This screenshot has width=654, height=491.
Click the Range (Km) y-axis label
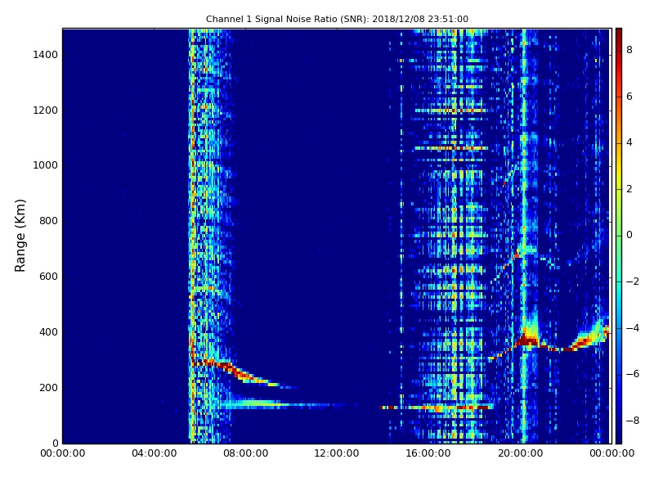(x=20, y=236)
